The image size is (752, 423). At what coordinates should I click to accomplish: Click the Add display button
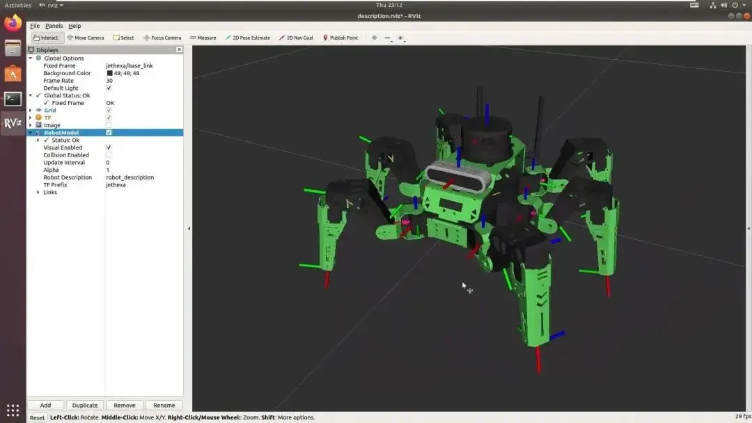[x=45, y=405]
